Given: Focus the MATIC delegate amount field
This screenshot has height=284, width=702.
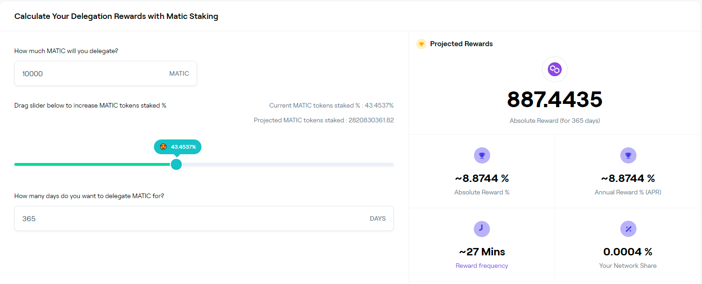Looking at the screenshot, I should 106,73.
